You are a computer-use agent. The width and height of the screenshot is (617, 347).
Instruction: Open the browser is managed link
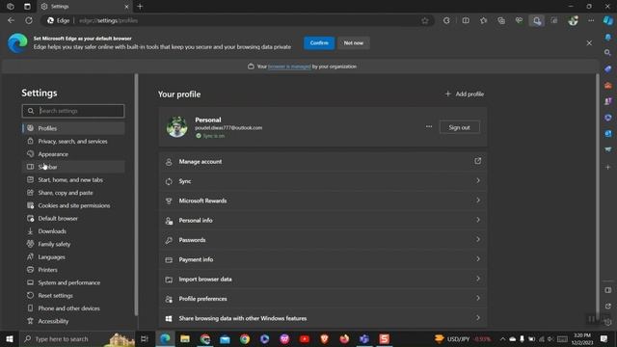coord(289,67)
